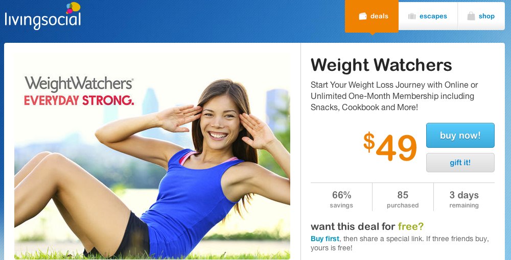Viewport: 511px width, 260px height.
Task: Open the deals tab
Action: pos(371,16)
